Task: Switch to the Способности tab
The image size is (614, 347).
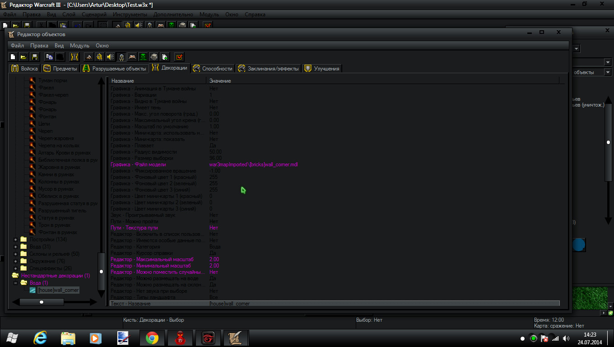Action: pos(213,69)
